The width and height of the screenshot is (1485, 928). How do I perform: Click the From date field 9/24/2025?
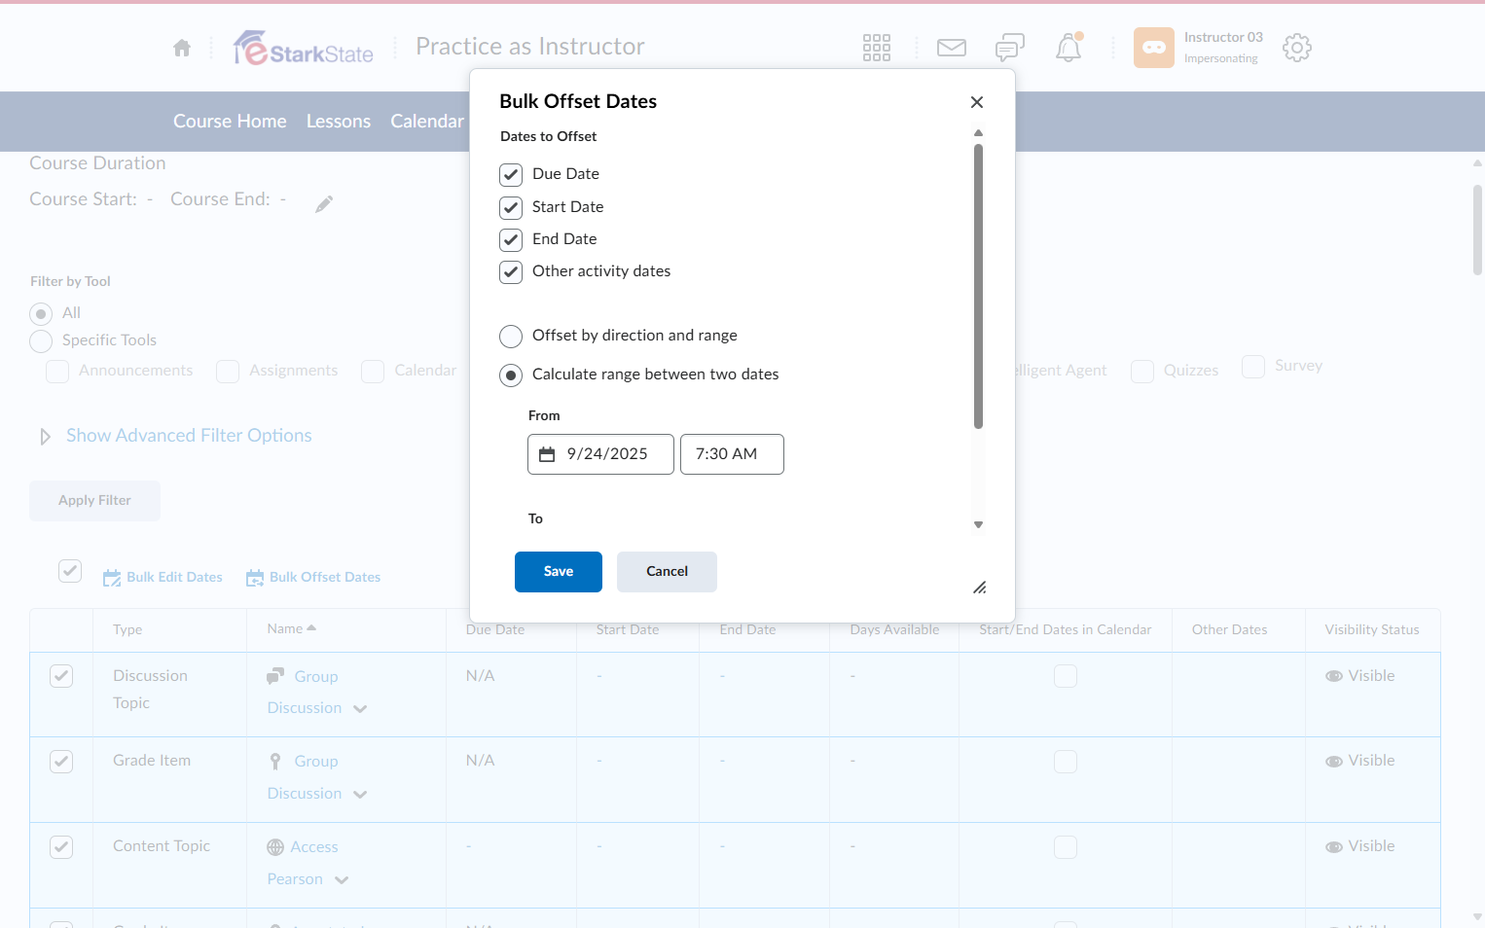tap(600, 454)
